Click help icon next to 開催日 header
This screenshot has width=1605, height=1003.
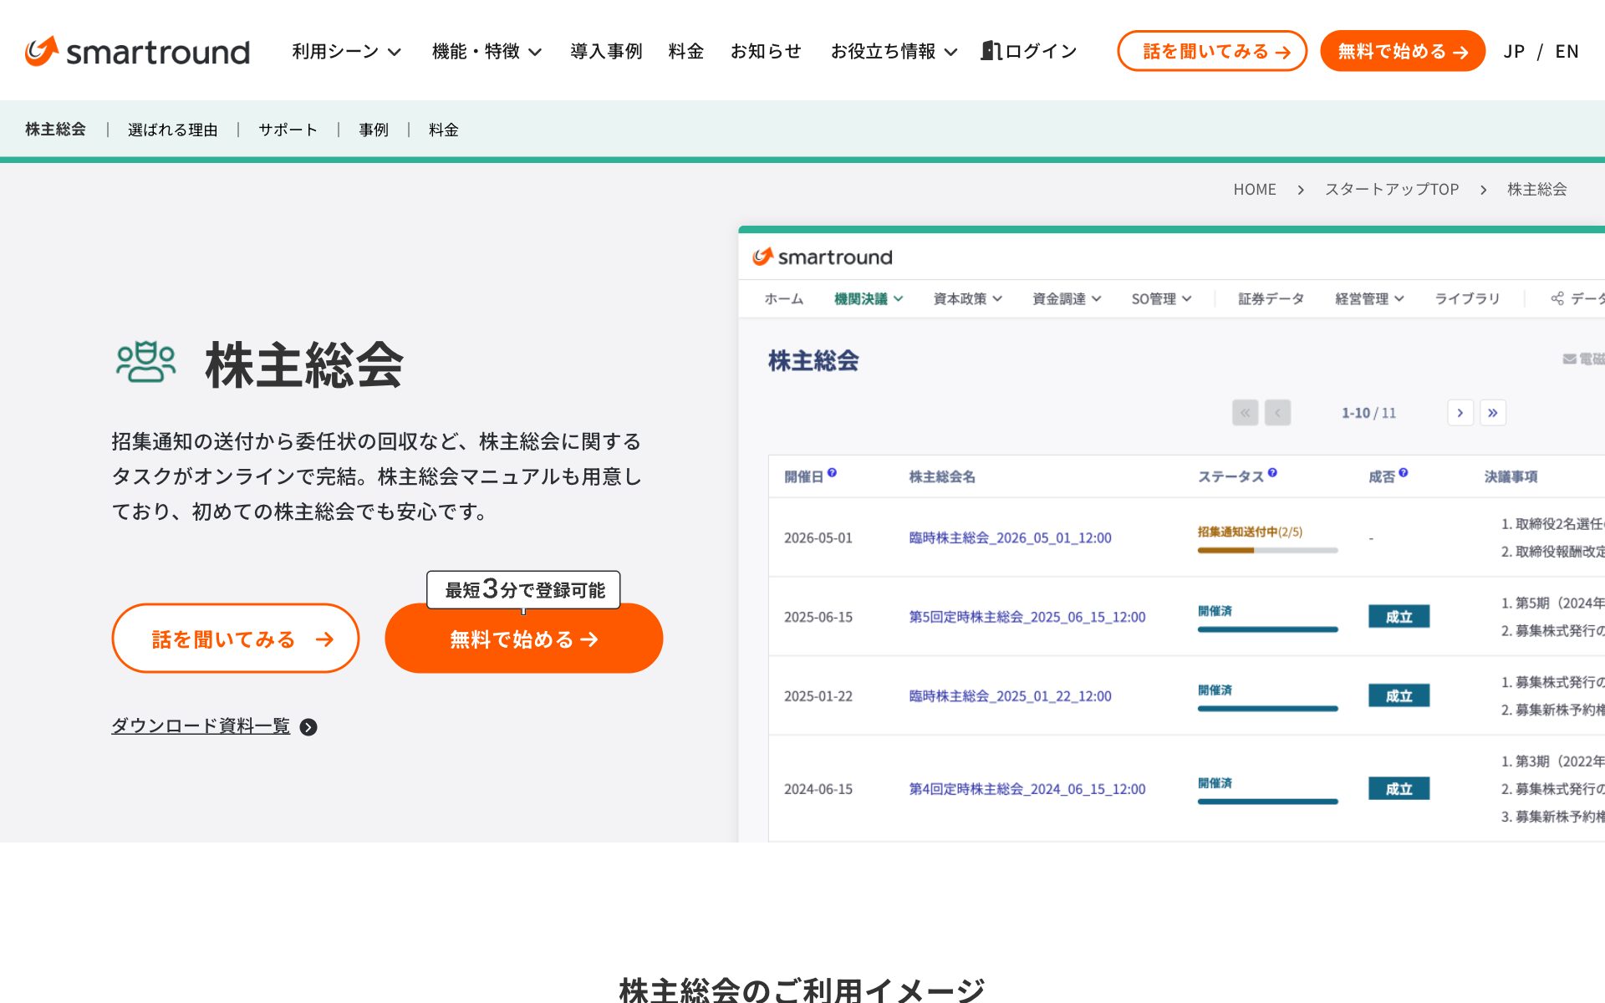click(832, 473)
